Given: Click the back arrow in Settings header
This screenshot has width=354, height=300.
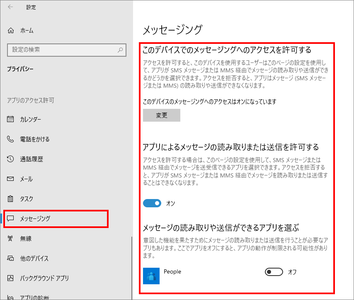Looking at the screenshot, I should point(10,7).
